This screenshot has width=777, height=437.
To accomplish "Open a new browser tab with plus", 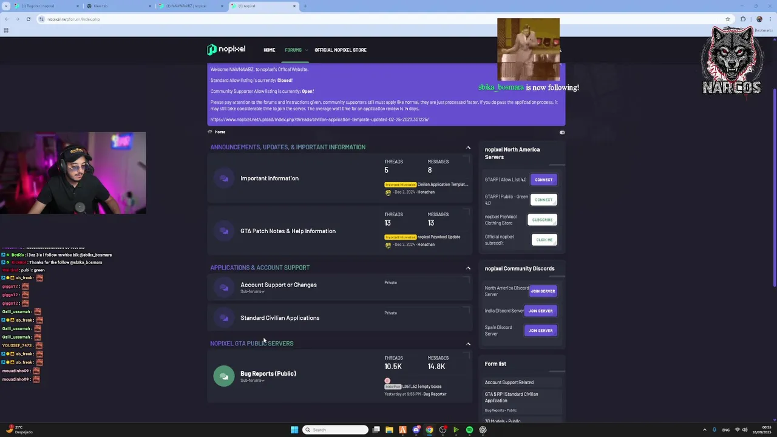I will pyautogui.click(x=305, y=6).
